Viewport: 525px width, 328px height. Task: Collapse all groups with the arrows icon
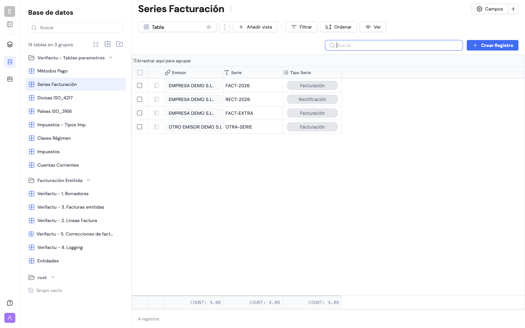(x=96, y=44)
